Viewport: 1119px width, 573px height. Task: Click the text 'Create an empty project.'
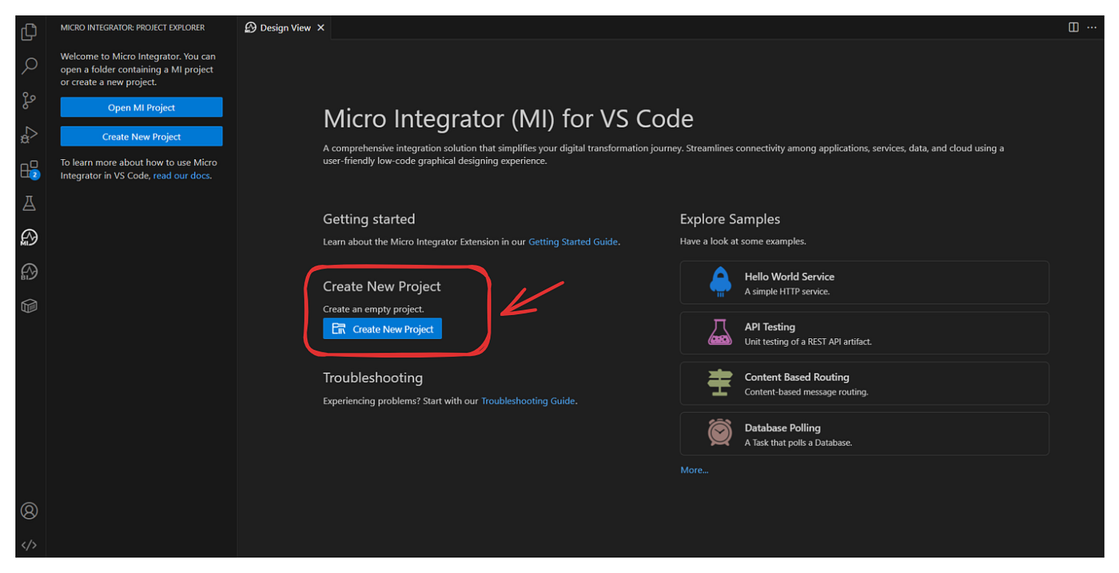pos(373,309)
